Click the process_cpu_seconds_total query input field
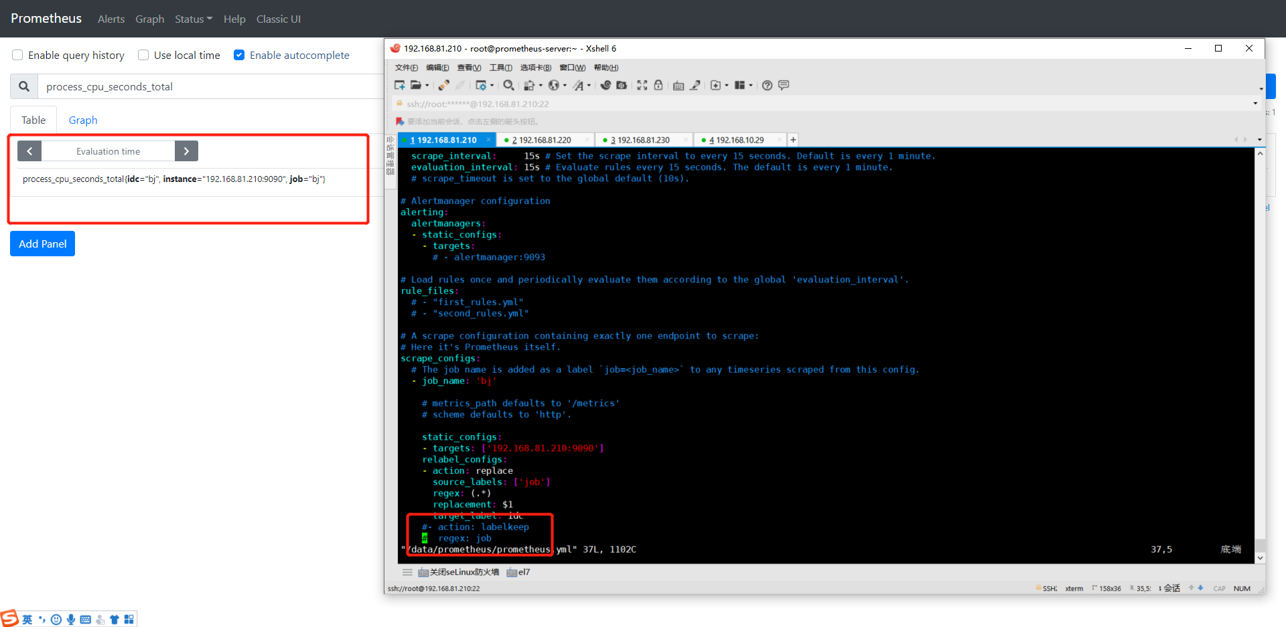Viewport: 1286px width, 627px height. click(x=201, y=86)
